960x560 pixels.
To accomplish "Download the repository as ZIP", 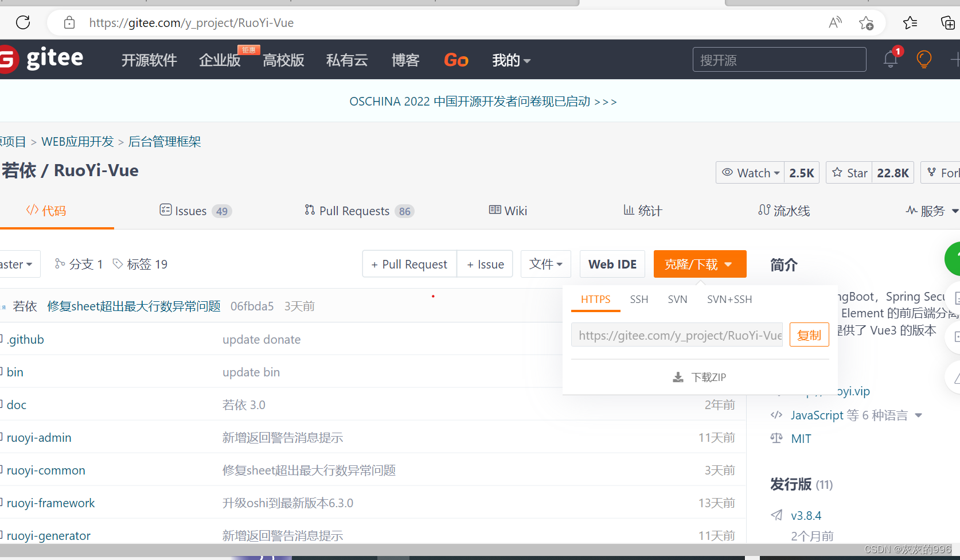I will (700, 377).
